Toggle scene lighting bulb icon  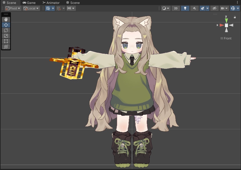(x=185, y=8)
